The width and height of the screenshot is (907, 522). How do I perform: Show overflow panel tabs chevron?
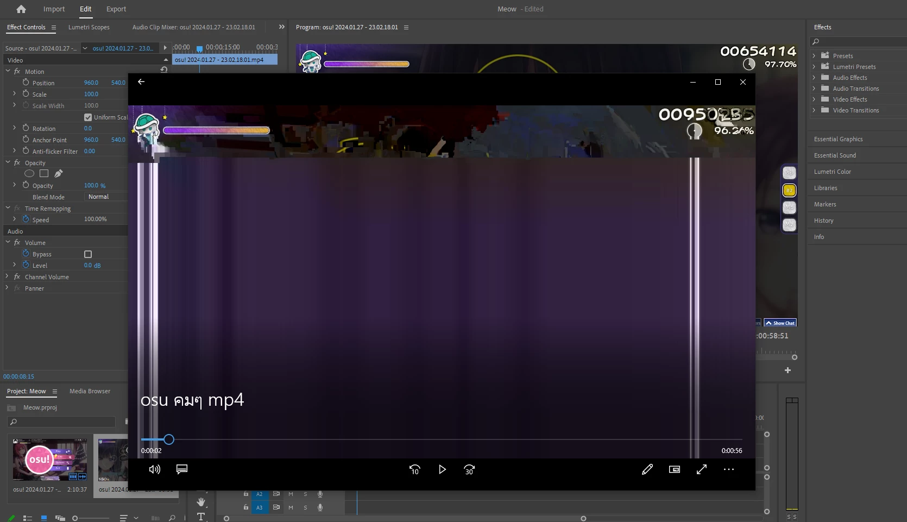coord(281,27)
